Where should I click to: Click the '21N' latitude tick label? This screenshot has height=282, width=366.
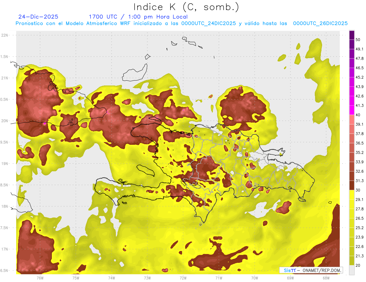pos(5,78)
